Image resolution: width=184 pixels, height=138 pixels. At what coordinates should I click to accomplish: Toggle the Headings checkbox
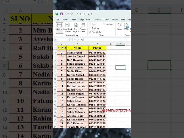coord(104,24)
